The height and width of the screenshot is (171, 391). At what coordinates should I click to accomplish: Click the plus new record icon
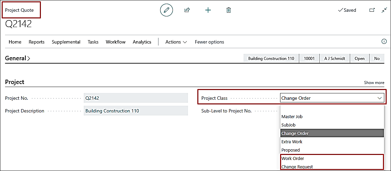point(208,10)
